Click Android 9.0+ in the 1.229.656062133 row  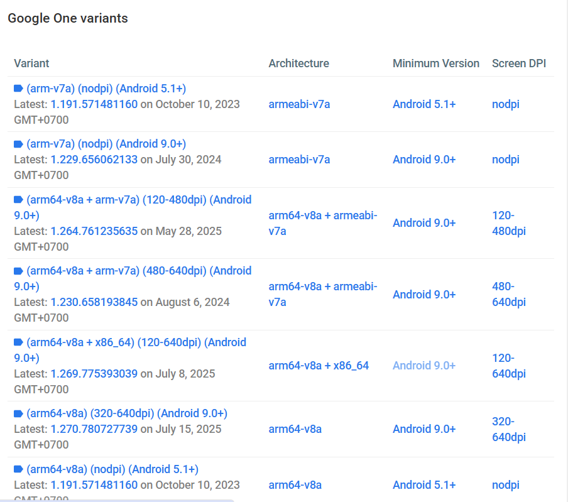point(424,160)
